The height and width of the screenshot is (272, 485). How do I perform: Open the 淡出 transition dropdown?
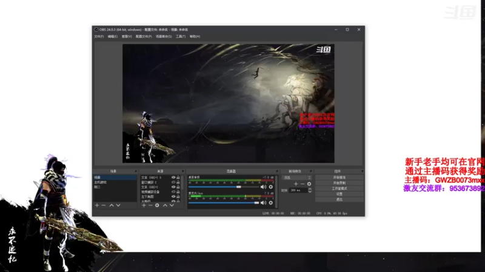coord(296,178)
